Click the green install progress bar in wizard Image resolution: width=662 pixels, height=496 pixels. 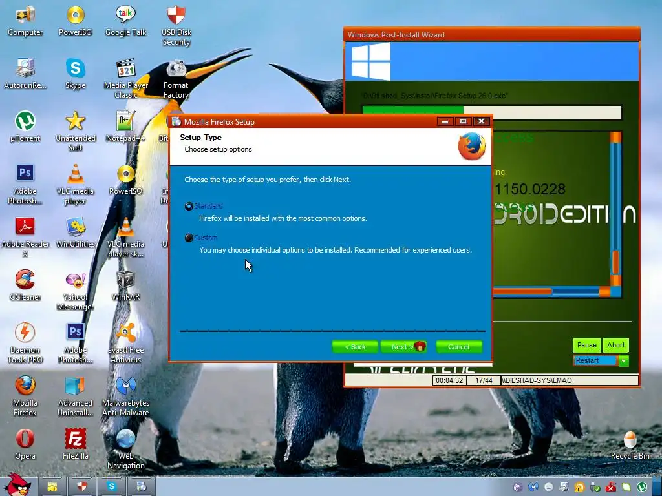point(492,112)
